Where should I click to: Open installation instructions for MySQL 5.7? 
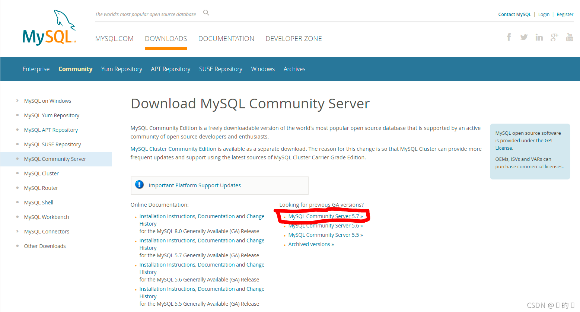coord(202,244)
